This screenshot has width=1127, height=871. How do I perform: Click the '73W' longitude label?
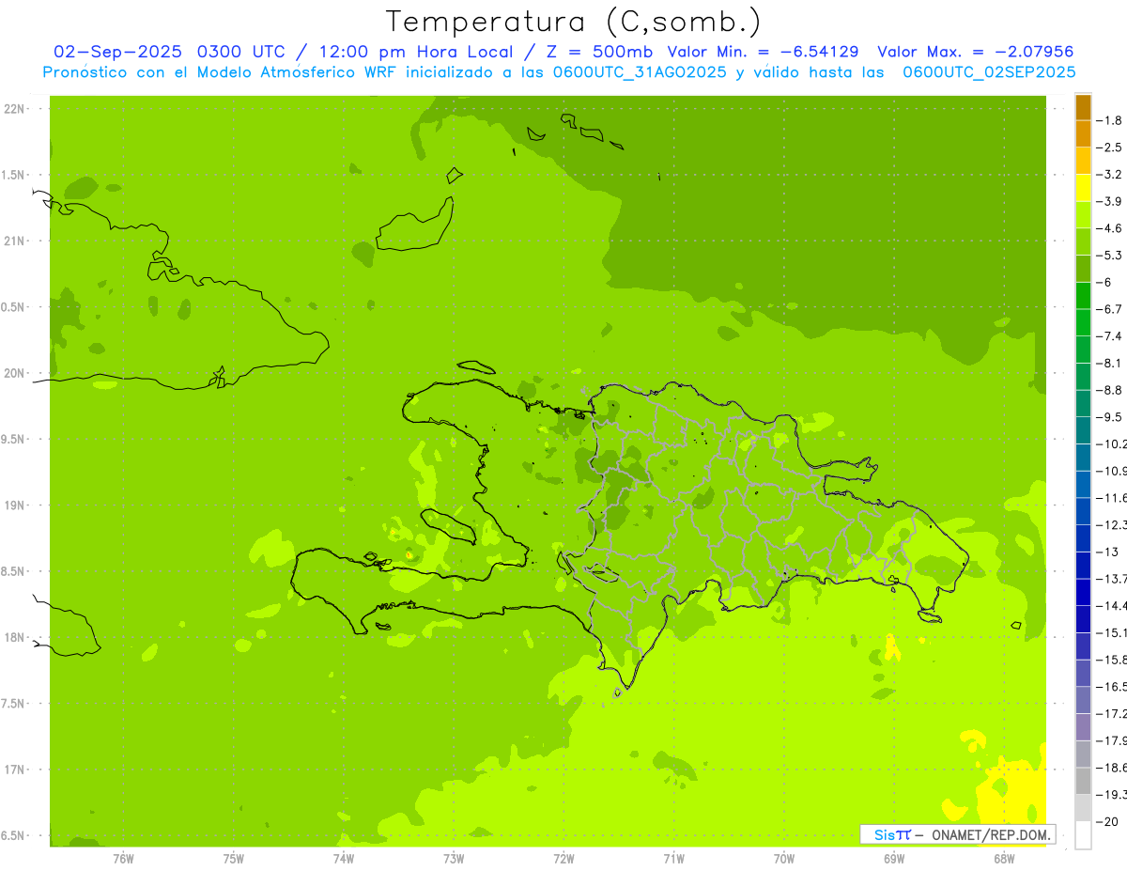pyautogui.click(x=454, y=859)
